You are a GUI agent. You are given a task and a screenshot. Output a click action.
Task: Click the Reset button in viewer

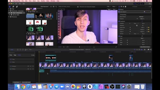(x=109, y=9)
